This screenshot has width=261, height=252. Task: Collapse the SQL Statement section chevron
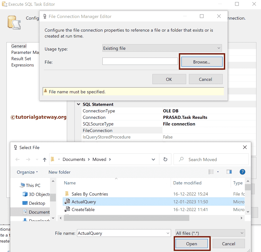79,104
